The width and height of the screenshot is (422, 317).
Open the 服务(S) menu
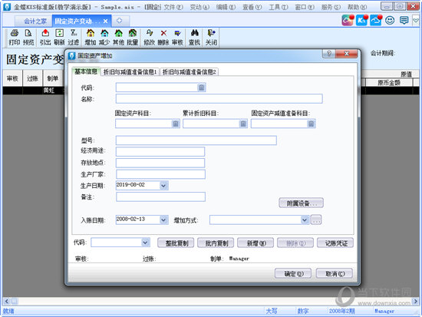pos(331,7)
